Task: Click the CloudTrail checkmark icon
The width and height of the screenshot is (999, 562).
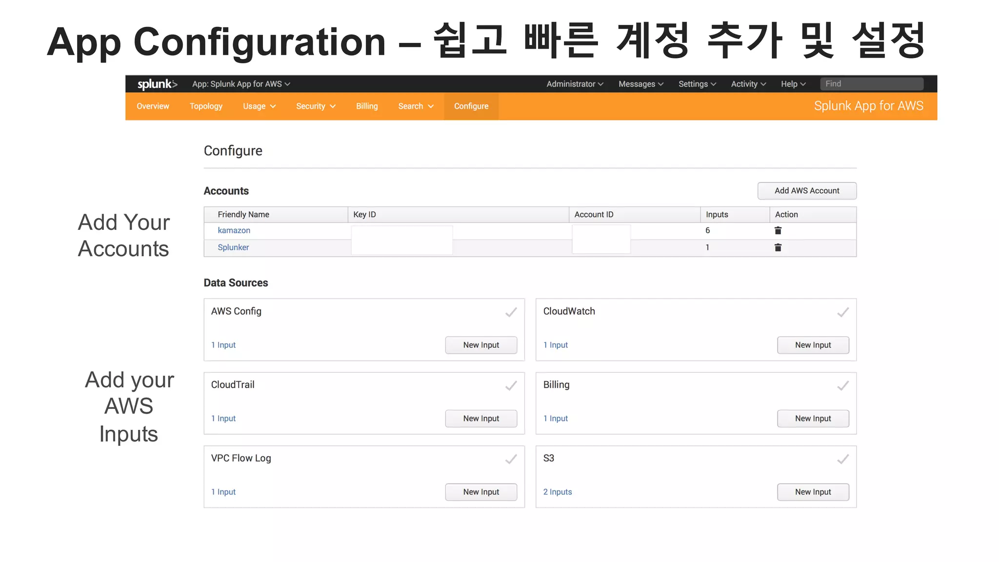Action: [511, 386]
